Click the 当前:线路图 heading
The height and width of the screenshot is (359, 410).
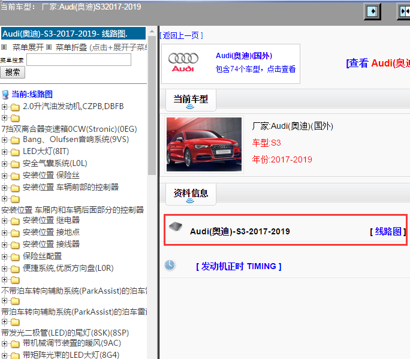[32, 94]
